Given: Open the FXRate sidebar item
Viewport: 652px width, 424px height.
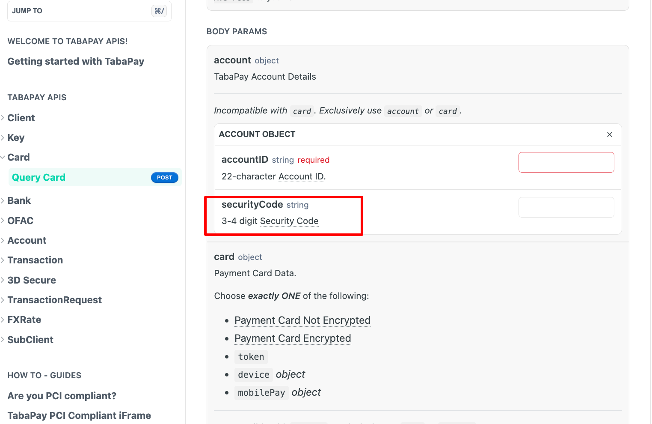Looking at the screenshot, I should [x=24, y=319].
